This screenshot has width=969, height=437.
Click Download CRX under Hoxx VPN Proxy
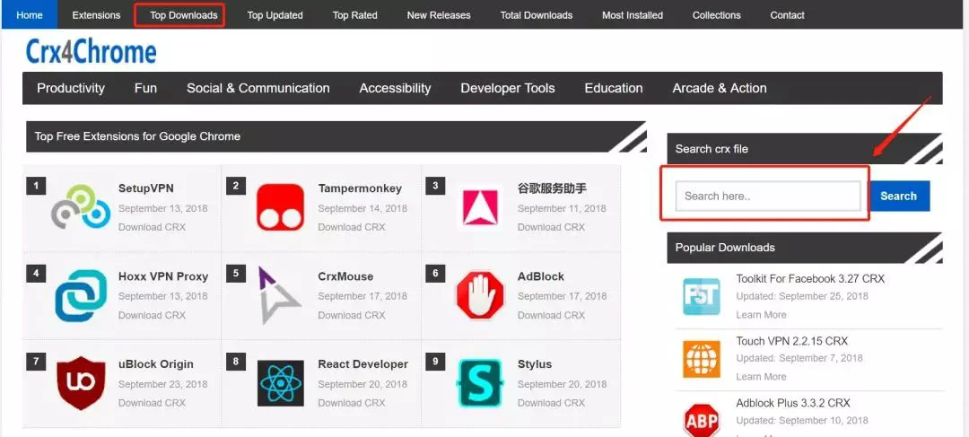[152, 315]
